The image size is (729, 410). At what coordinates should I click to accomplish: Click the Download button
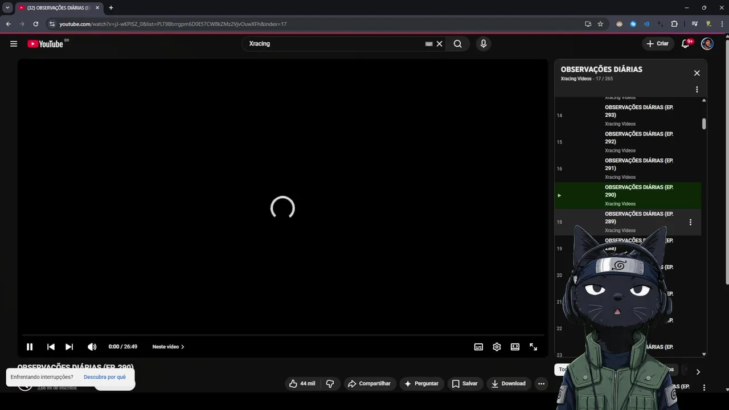pyautogui.click(x=509, y=384)
